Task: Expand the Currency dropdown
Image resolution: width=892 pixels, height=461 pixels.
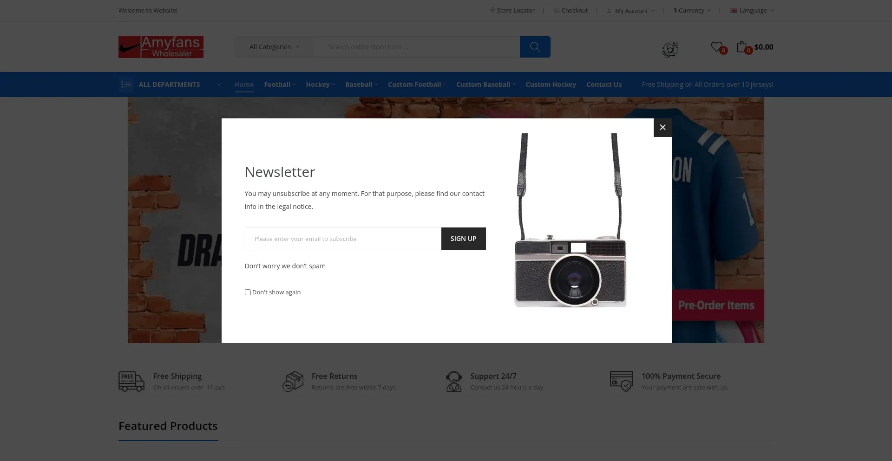Action: pos(692,10)
